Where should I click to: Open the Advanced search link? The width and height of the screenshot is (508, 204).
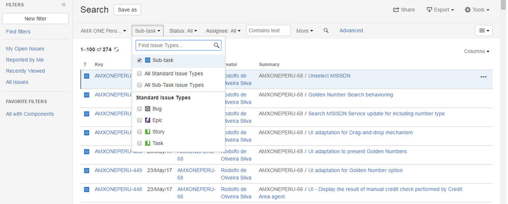[351, 30]
